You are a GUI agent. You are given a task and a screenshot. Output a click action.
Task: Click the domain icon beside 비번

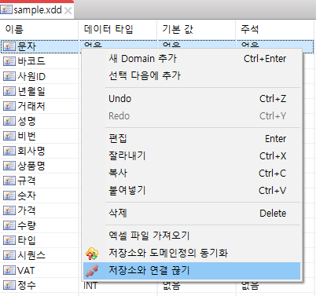[x=9, y=136]
